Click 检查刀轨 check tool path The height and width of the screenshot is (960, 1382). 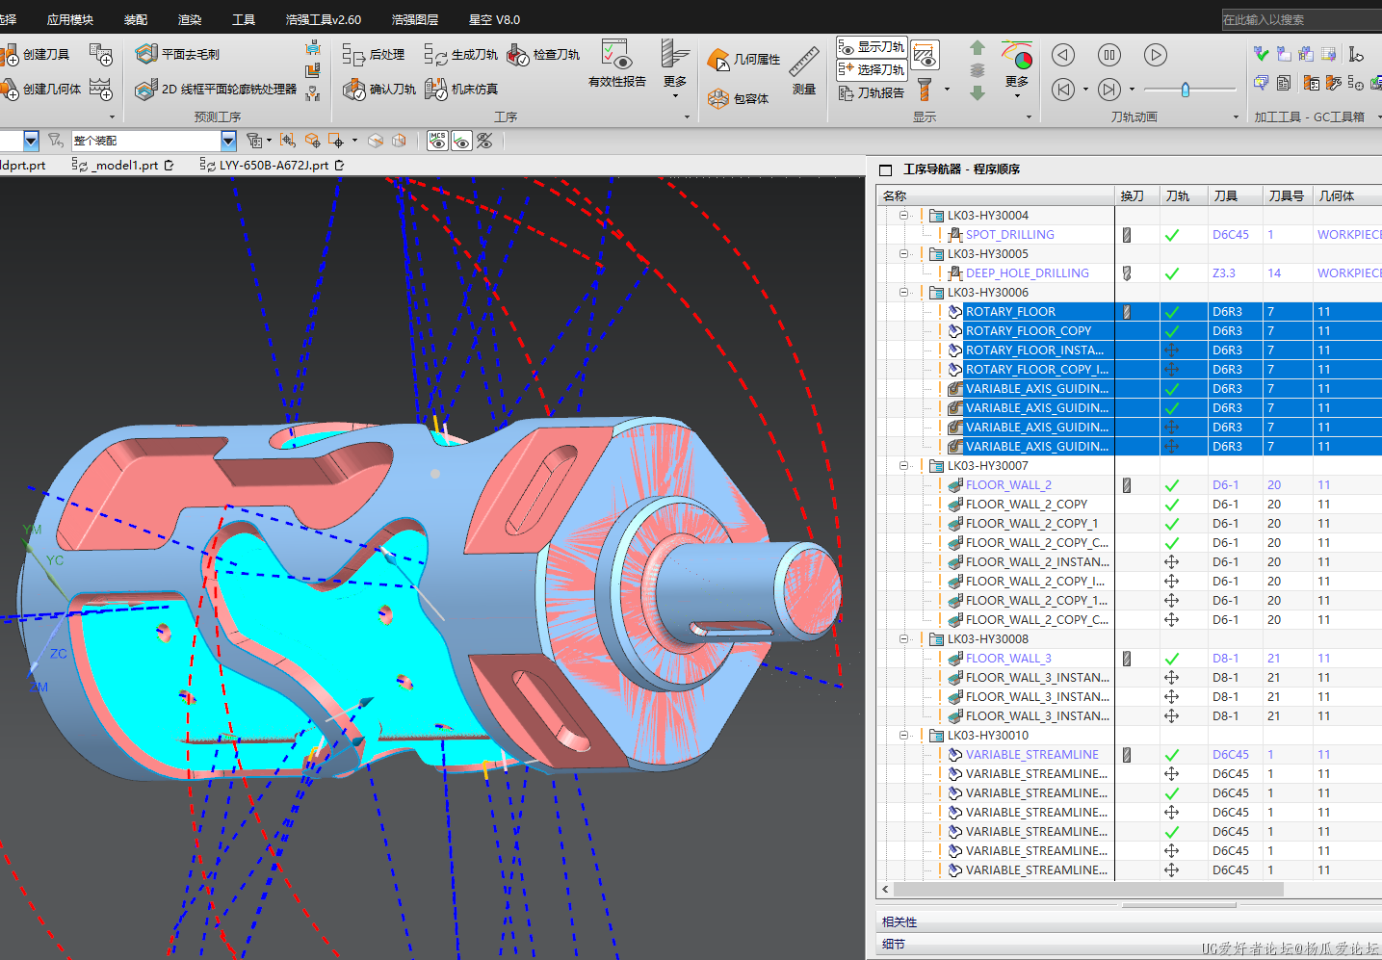543,55
